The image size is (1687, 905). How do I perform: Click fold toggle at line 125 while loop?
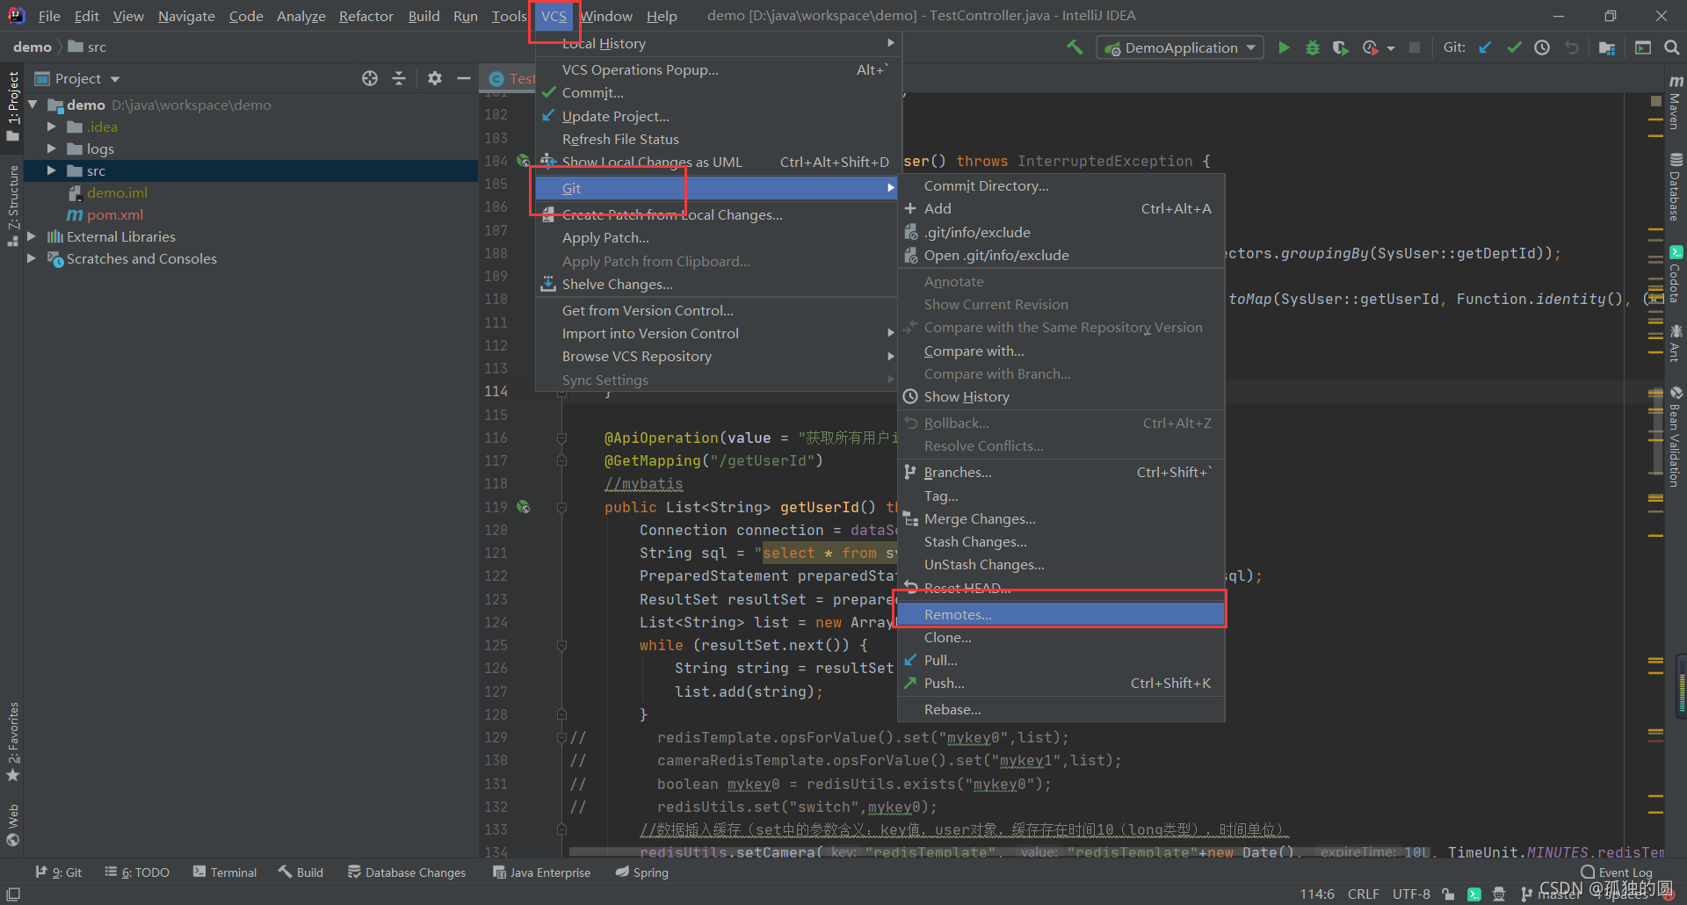(561, 646)
